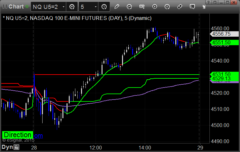Click the NQ U5=2 chart title text
This screenshot has width=240, height=152.
tap(77, 18)
